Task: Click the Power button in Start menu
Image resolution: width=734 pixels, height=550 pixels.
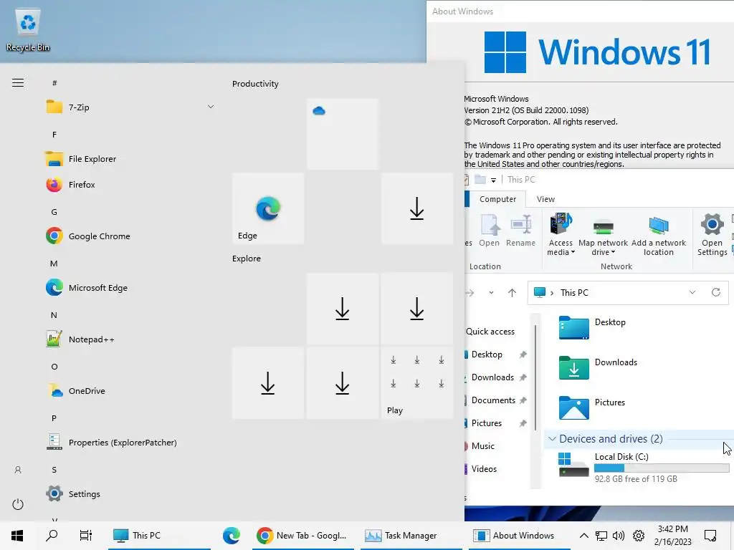Action: click(18, 505)
